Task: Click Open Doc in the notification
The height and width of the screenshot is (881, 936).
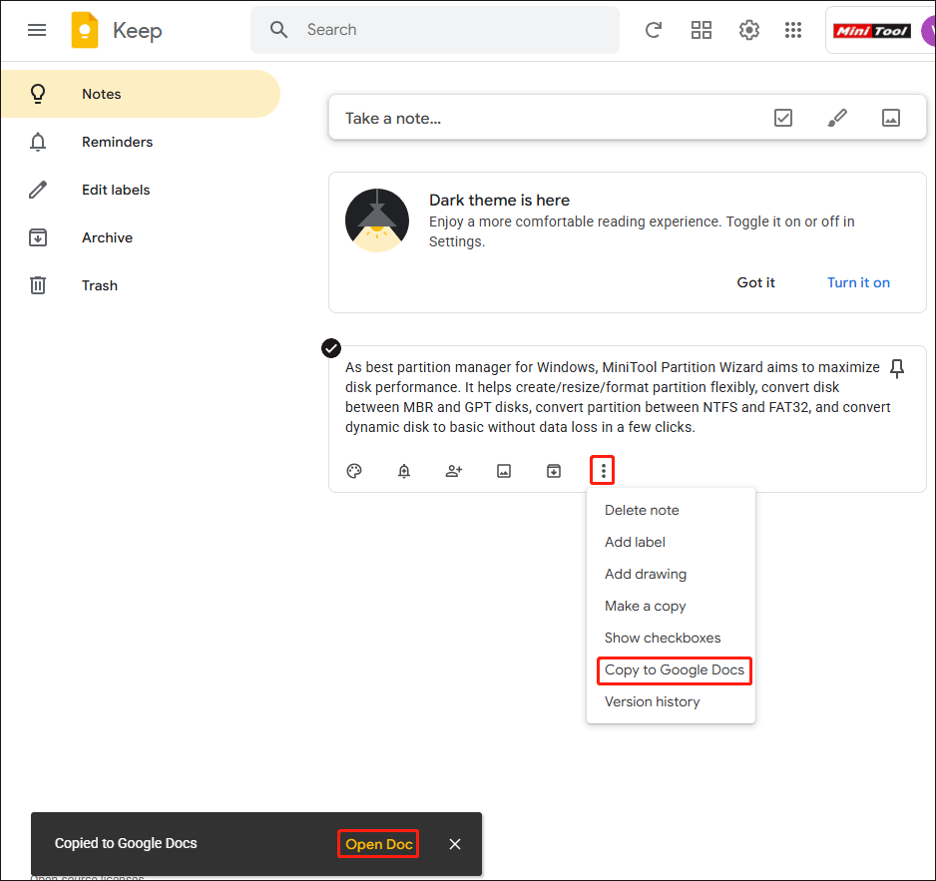Action: coord(378,844)
